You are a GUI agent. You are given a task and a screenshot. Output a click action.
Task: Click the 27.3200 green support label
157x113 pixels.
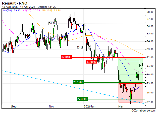82,99
